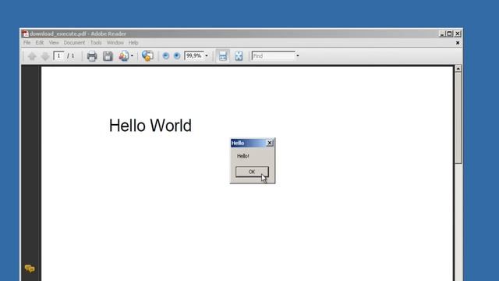Click the vertical scrollbar thumb
499x281 pixels.
click(458, 118)
